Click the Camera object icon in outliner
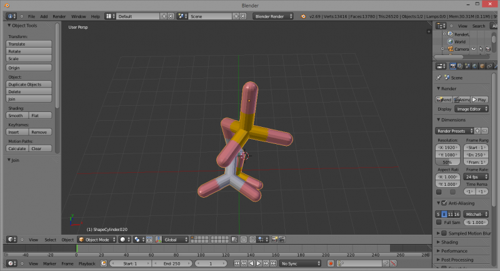The height and width of the screenshot is (271, 500). pyautogui.click(x=450, y=49)
